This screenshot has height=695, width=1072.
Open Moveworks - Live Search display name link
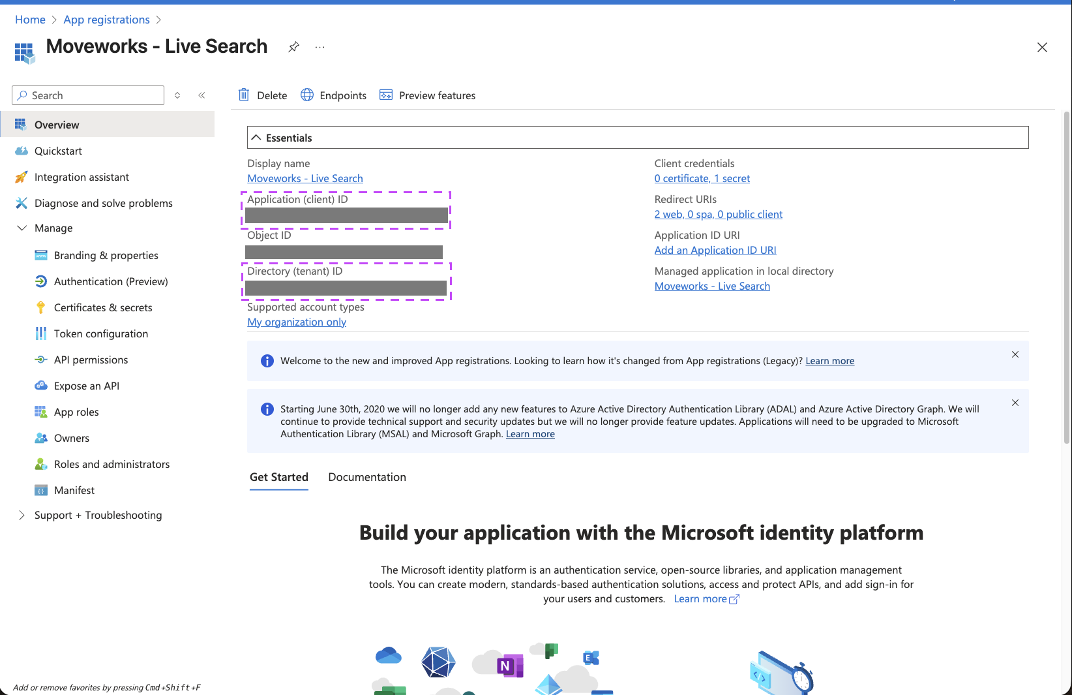[x=305, y=178]
